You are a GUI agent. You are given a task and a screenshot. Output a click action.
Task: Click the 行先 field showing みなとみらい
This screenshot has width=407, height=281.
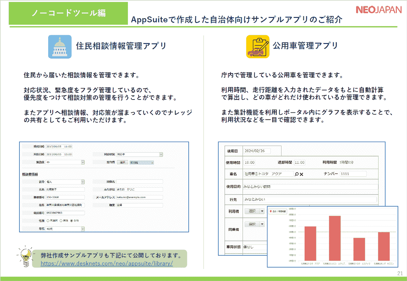pyautogui.click(x=310, y=199)
